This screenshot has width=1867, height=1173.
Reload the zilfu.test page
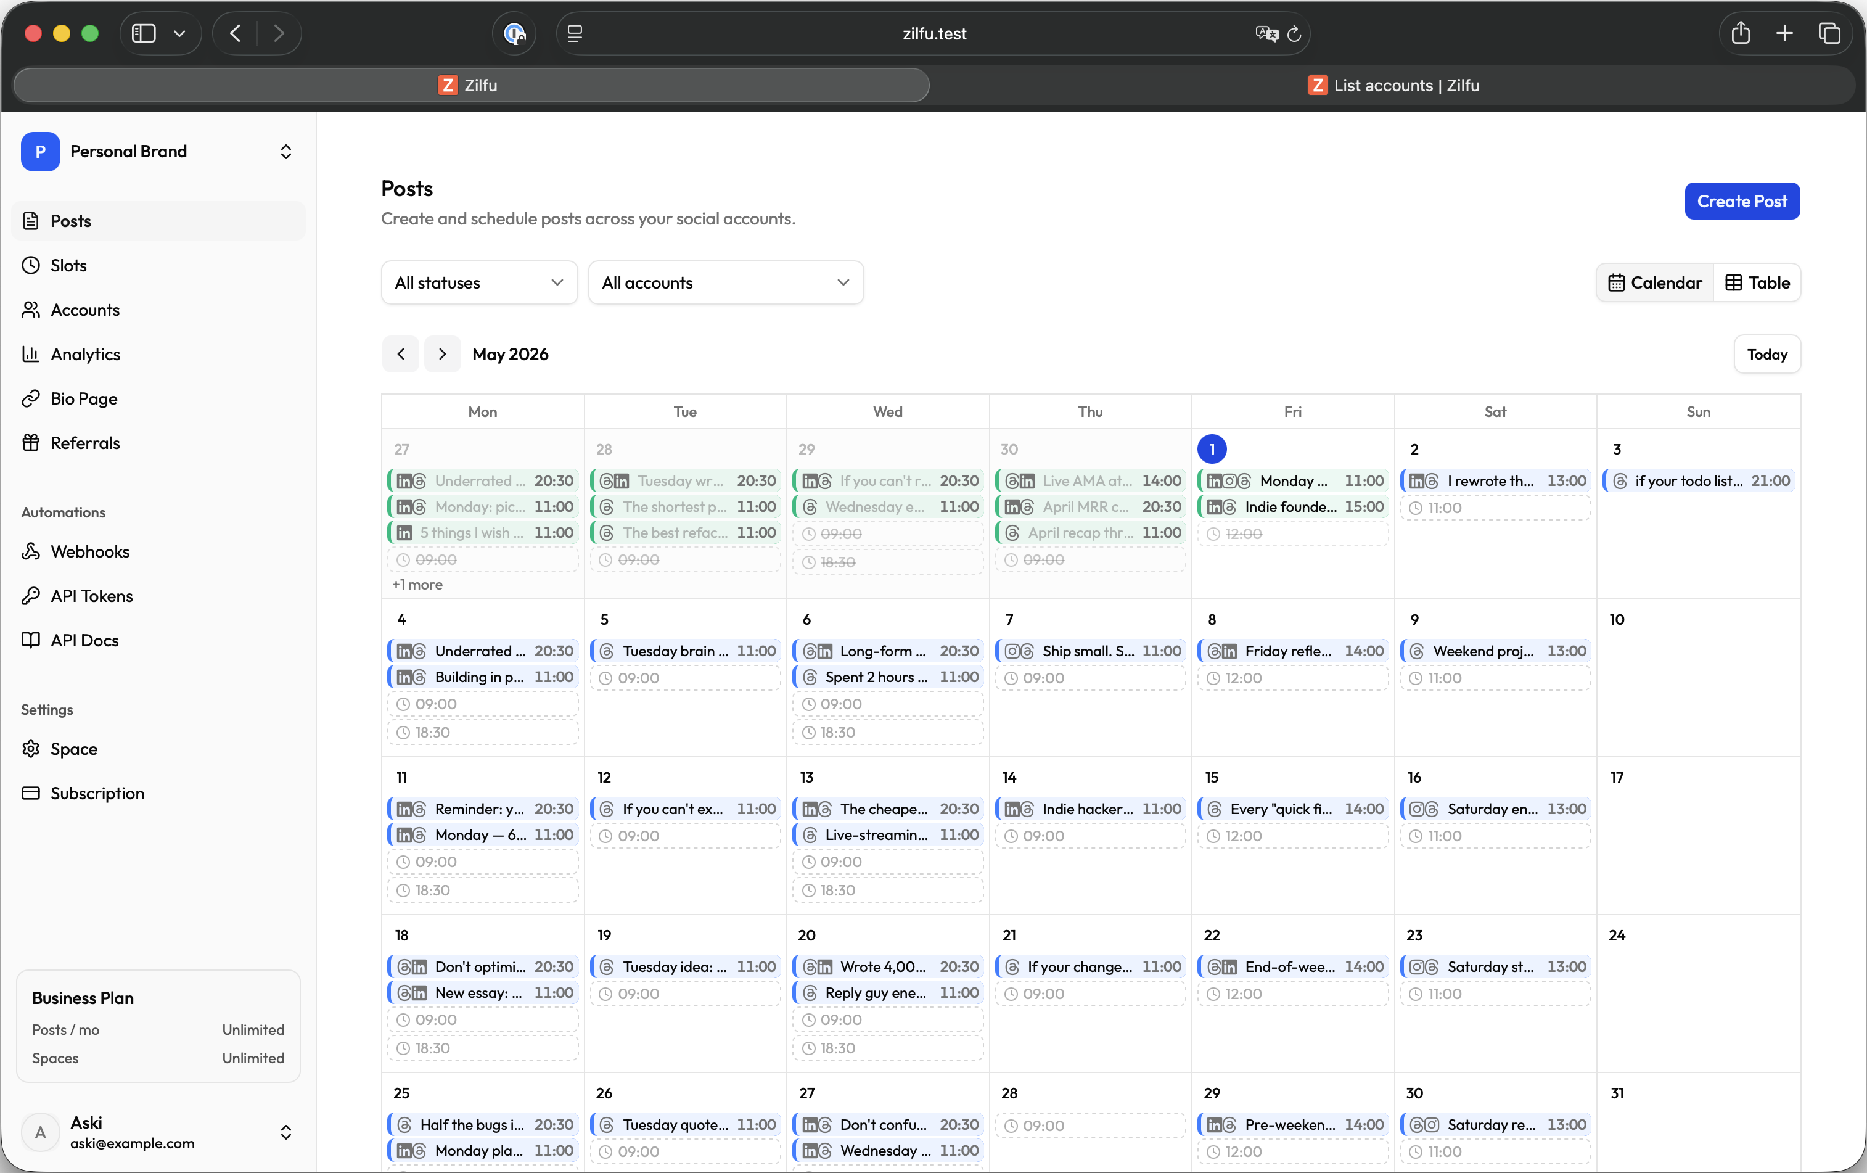[x=1294, y=33]
